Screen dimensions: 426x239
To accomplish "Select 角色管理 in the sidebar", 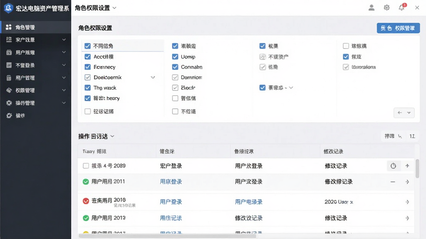I will coord(36,27).
